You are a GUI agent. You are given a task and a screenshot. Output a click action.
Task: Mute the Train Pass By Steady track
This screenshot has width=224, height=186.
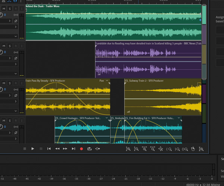(x=4, y=83)
